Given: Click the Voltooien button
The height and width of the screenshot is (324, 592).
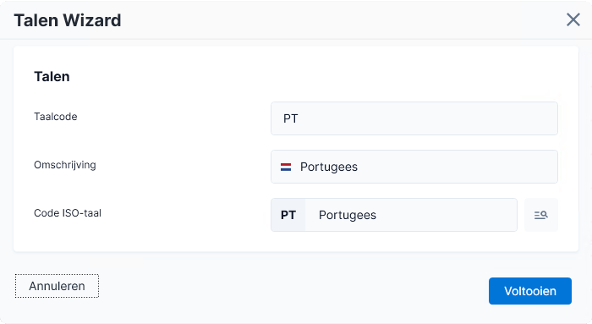Looking at the screenshot, I should (530, 291).
